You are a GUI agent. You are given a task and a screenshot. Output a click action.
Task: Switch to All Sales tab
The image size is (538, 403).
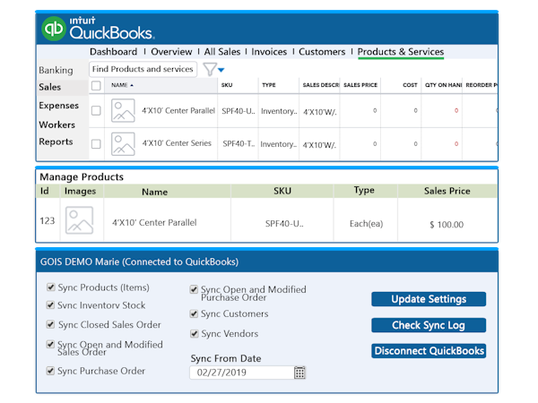(x=222, y=52)
